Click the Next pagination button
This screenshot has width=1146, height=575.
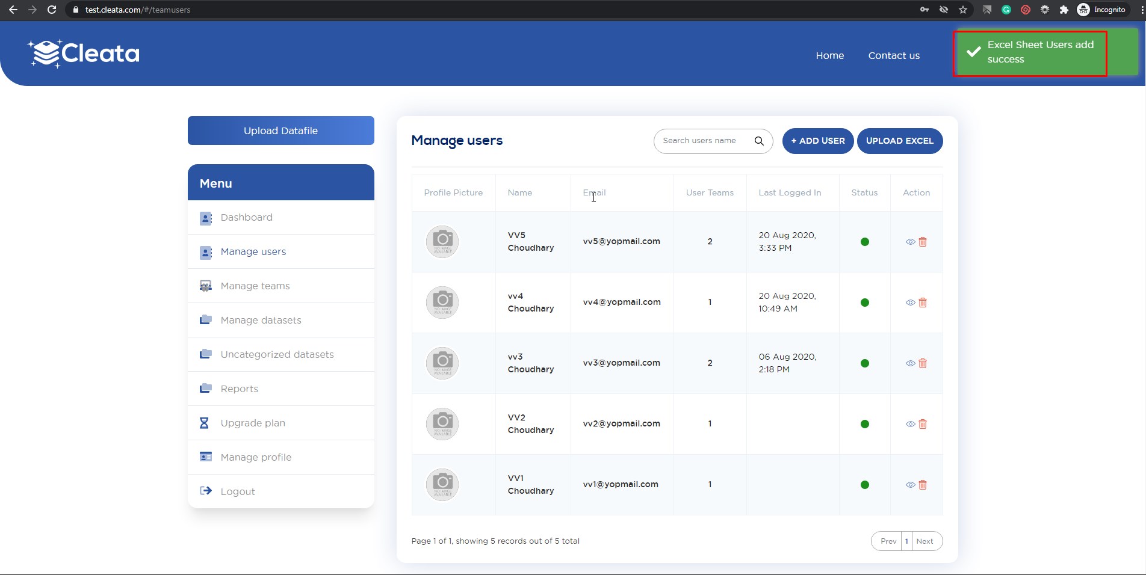[x=925, y=541]
